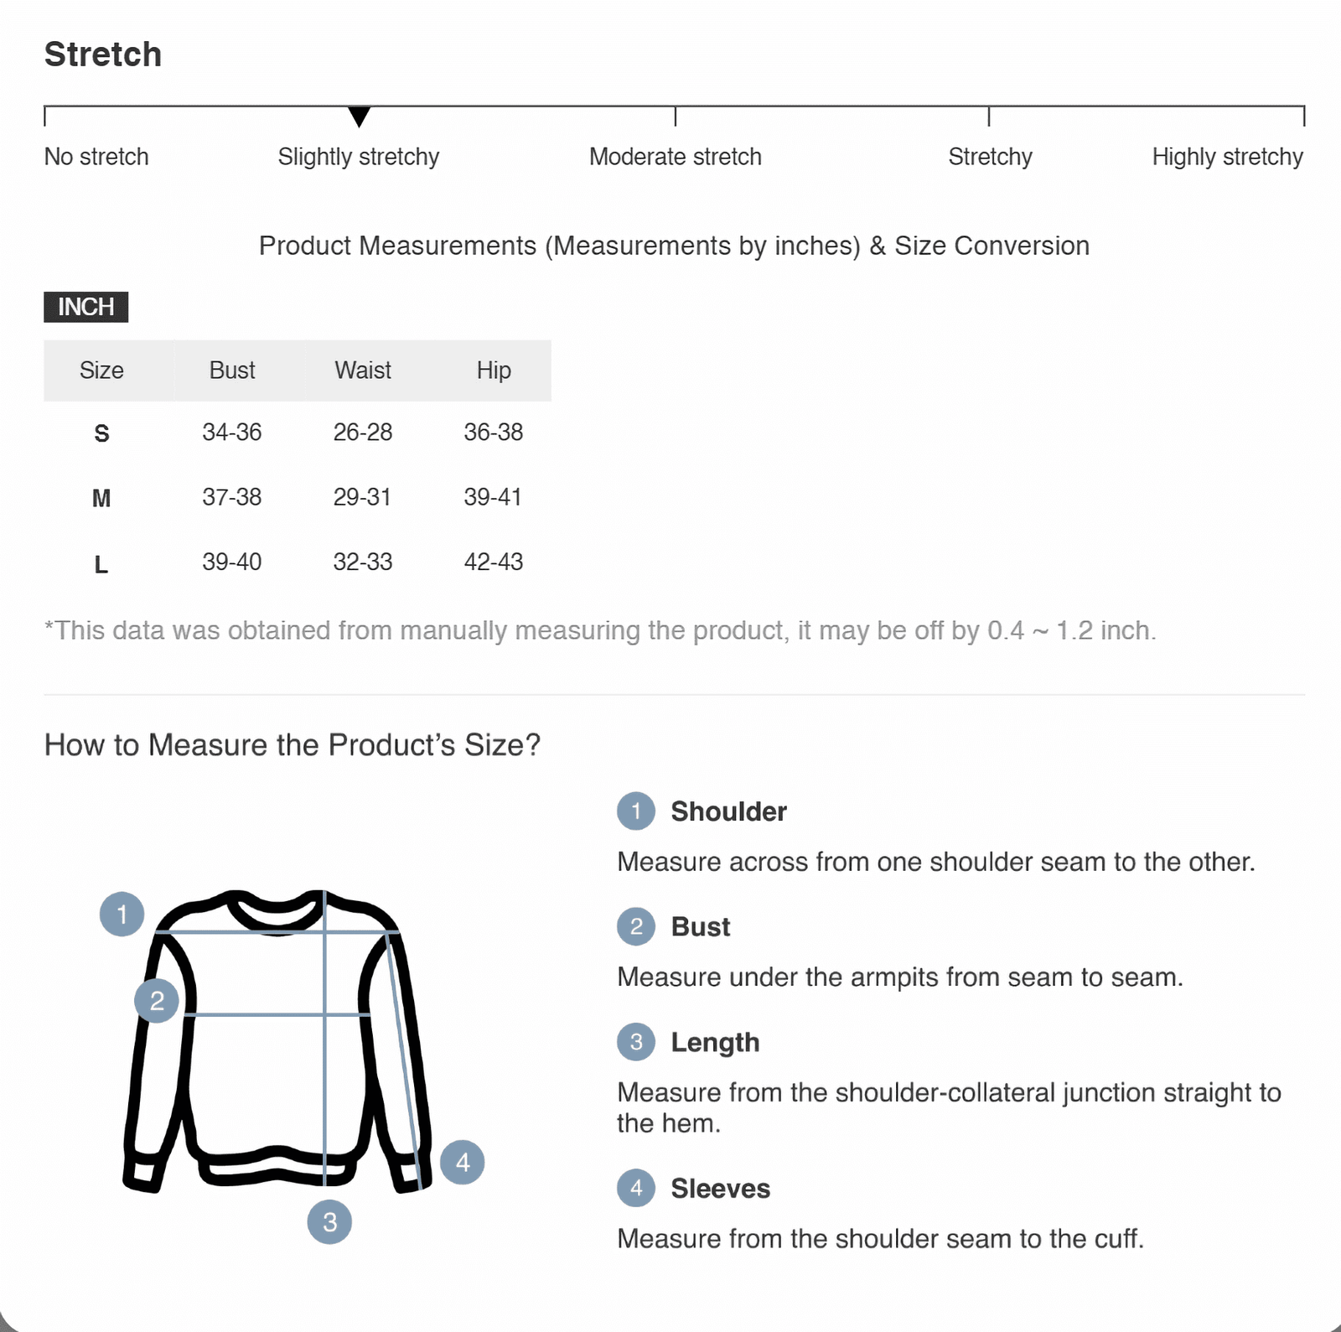Click the Moderate stretch label
This screenshot has width=1341, height=1332.
pos(676,157)
